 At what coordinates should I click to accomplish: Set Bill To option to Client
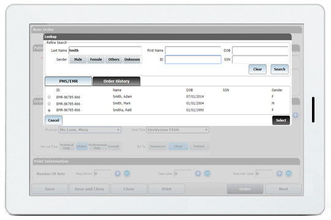point(178,146)
